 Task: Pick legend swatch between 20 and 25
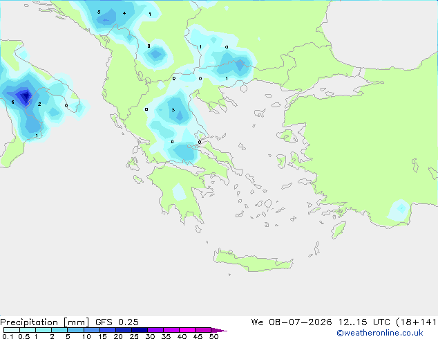click(123, 330)
